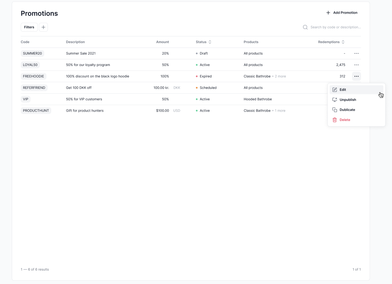Open the more-options menu for LOYAL50
Viewport: 392px width, 284px height.
tap(356, 65)
